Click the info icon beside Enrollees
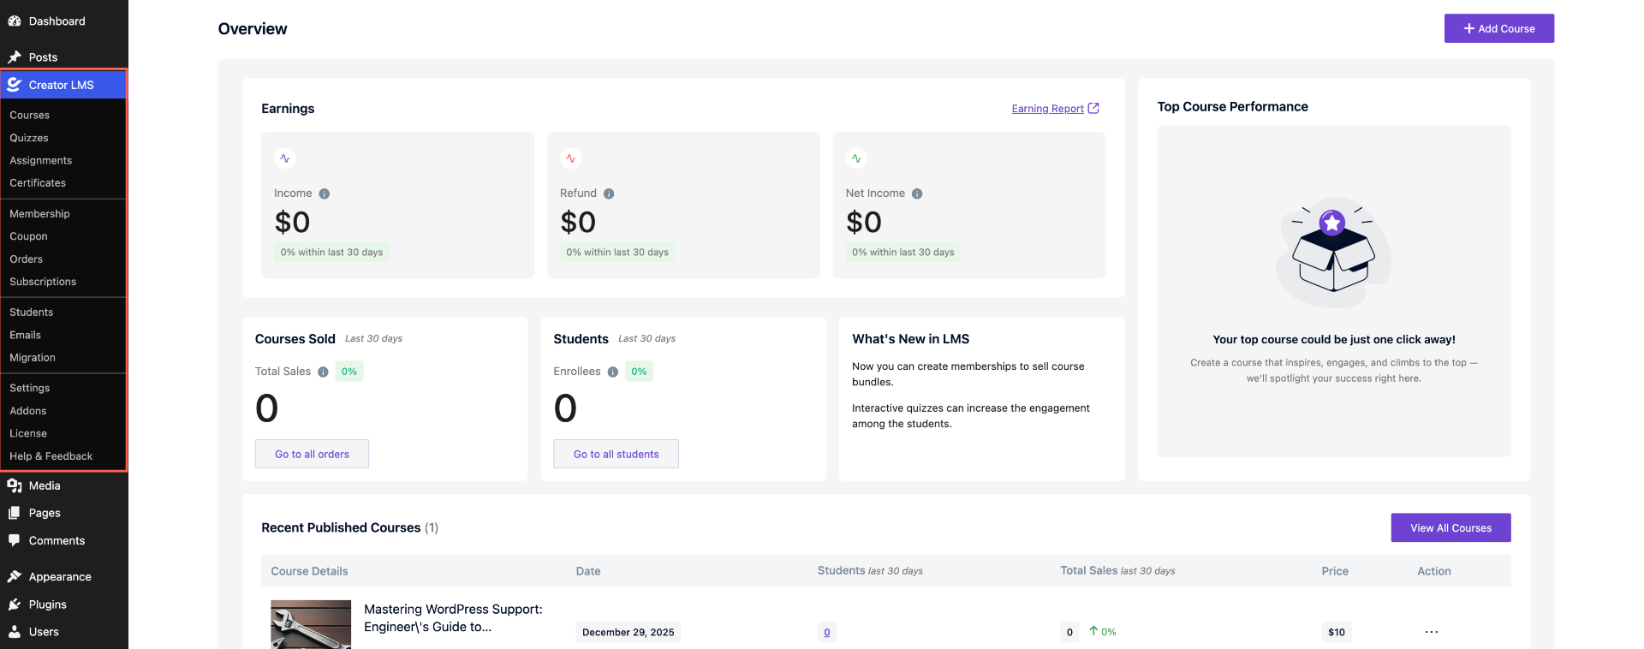The width and height of the screenshot is (1644, 649). pos(613,372)
